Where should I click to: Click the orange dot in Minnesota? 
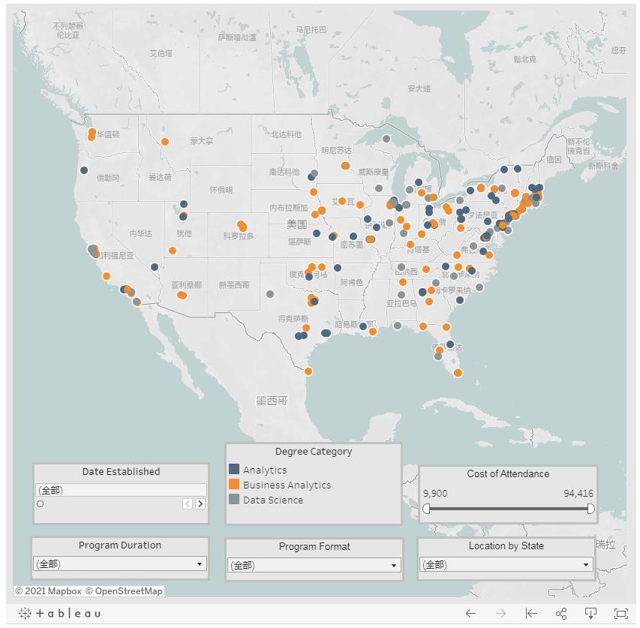pos(345,166)
